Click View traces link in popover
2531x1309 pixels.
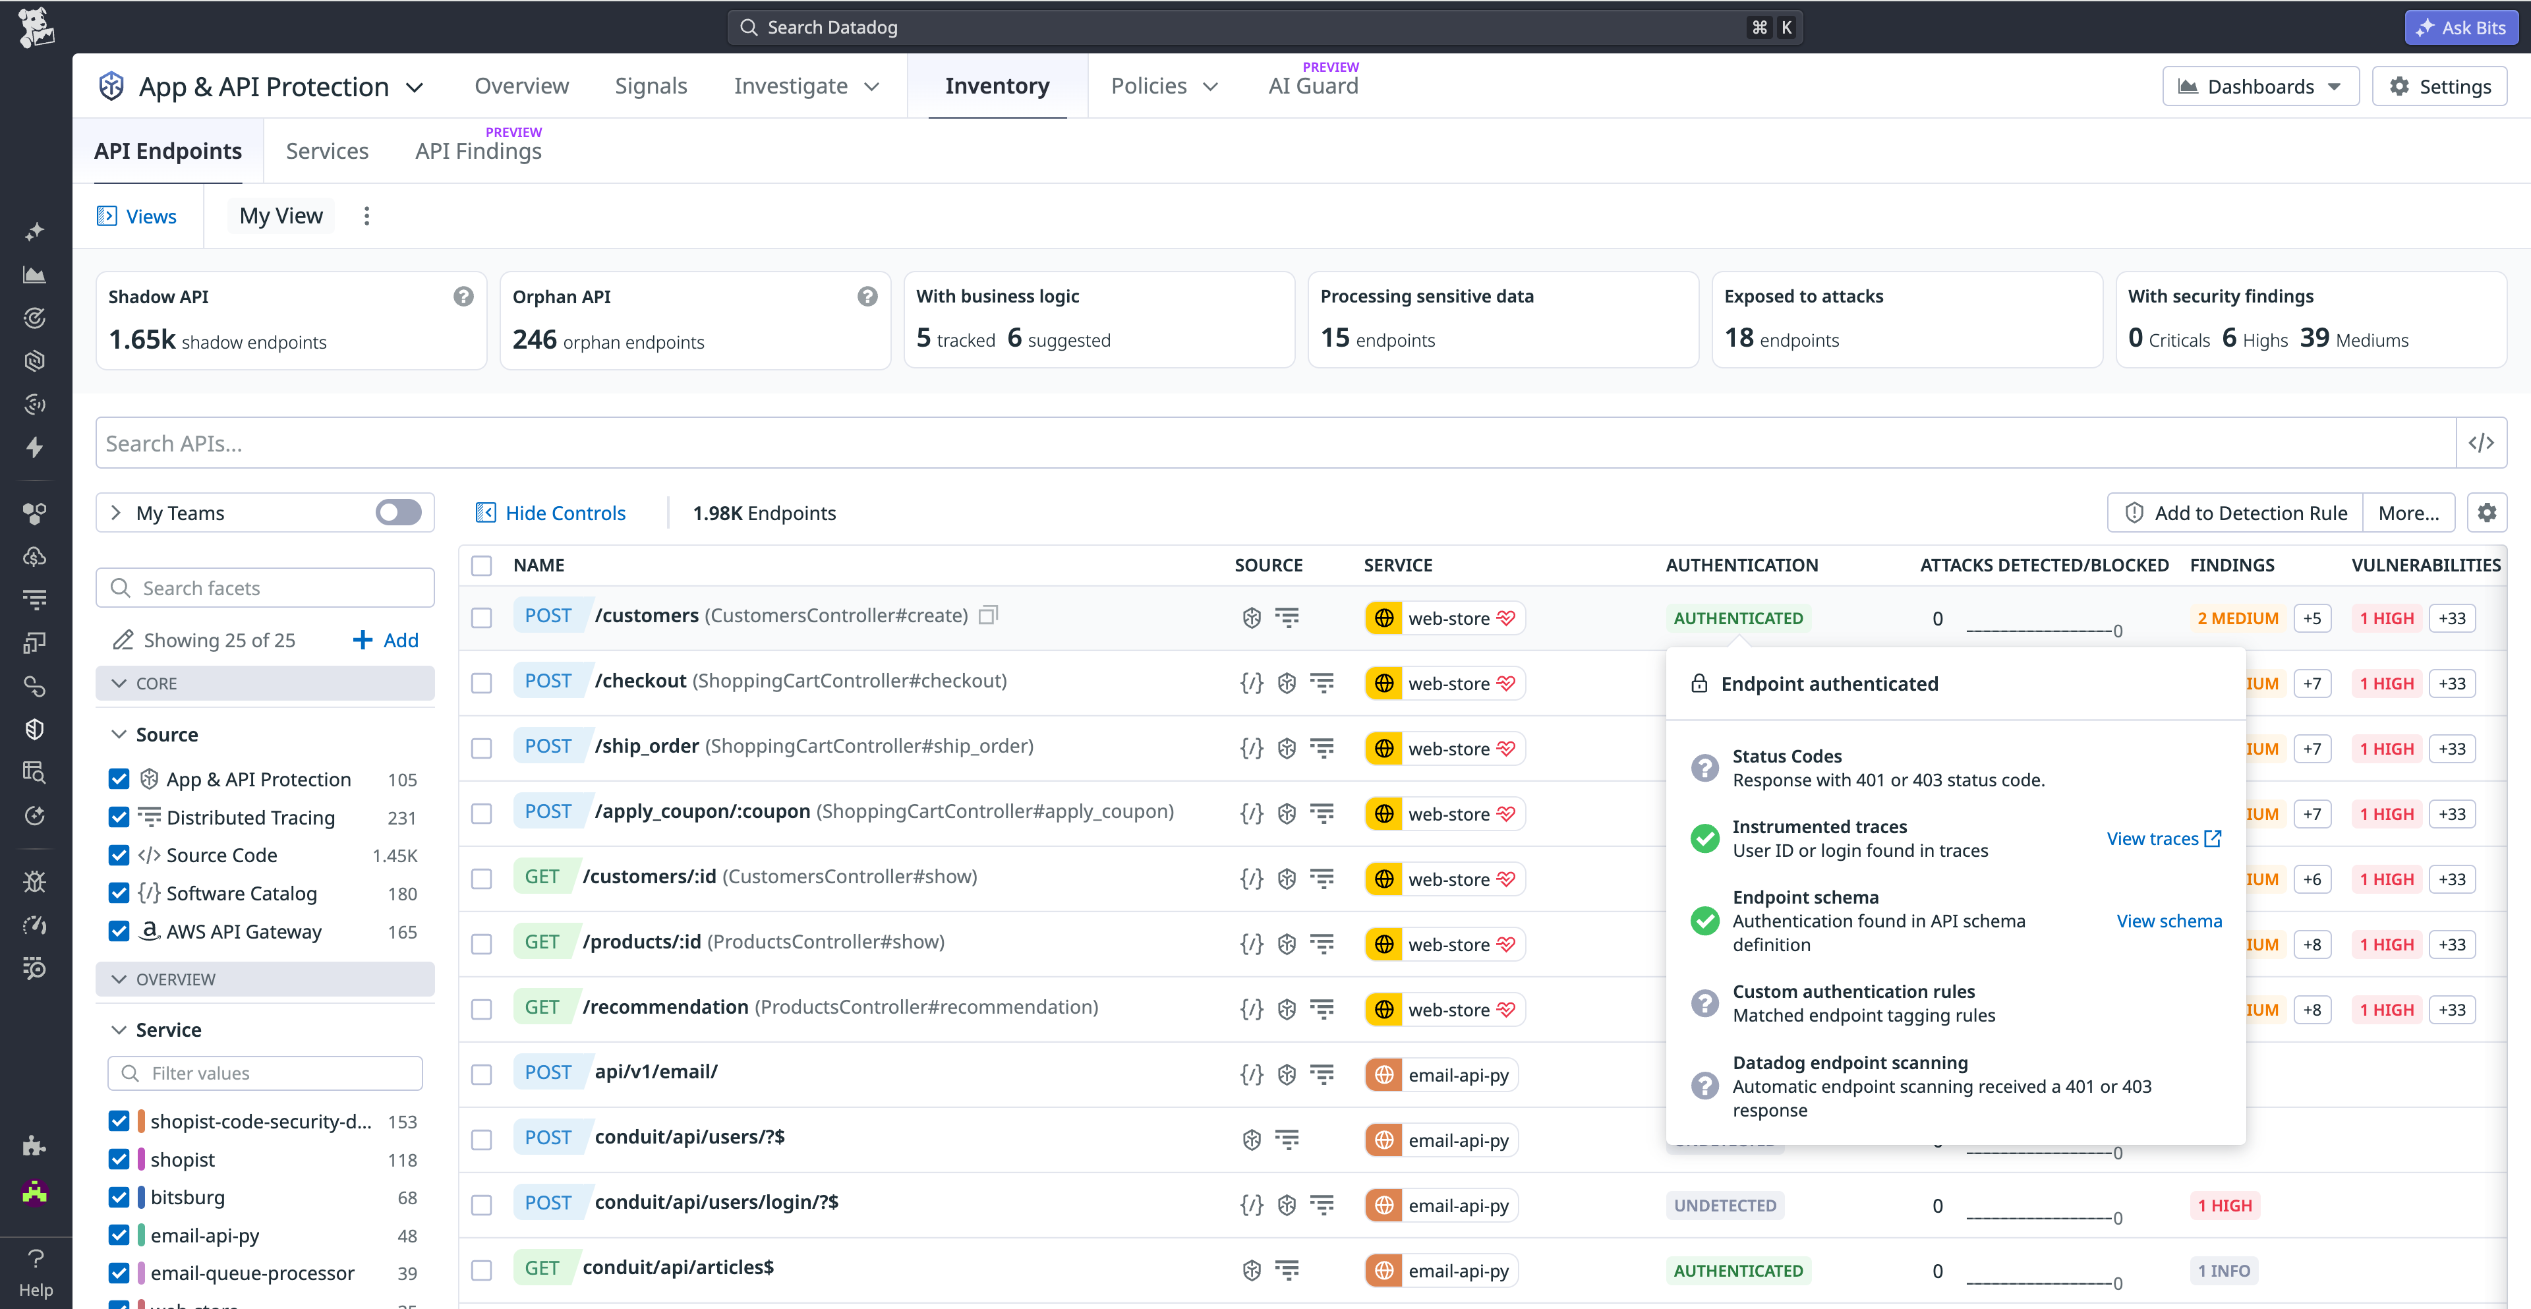click(2165, 838)
